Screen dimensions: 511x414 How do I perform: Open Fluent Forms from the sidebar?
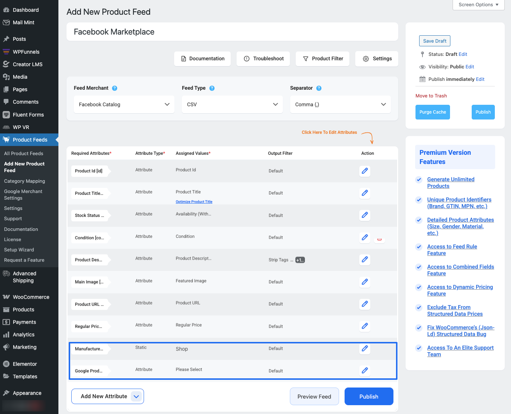pos(29,114)
